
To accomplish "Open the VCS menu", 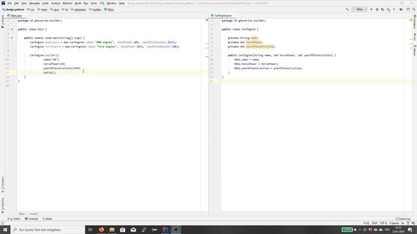I will point(102,3).
